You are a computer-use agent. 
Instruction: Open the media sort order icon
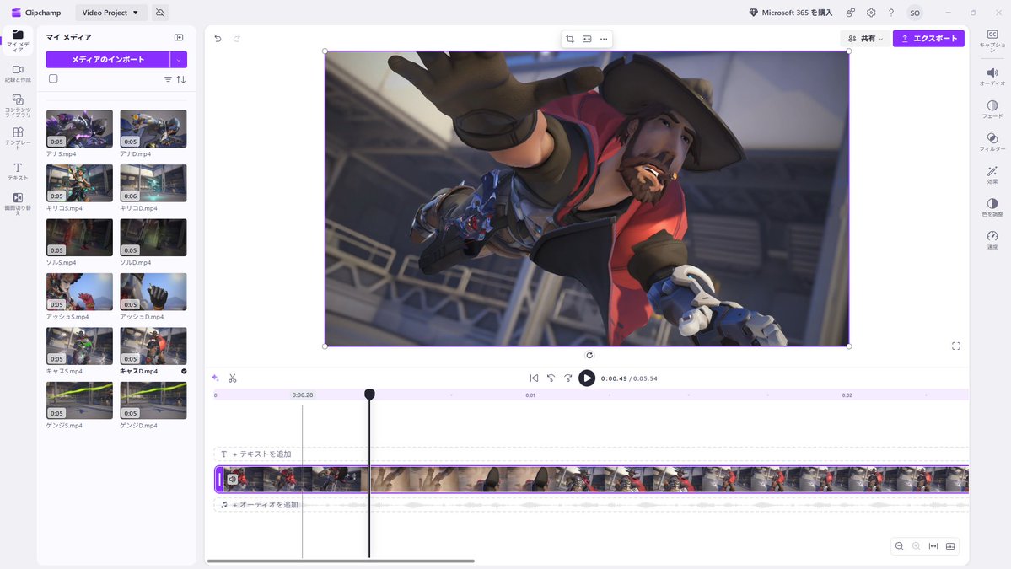point(181,79)
